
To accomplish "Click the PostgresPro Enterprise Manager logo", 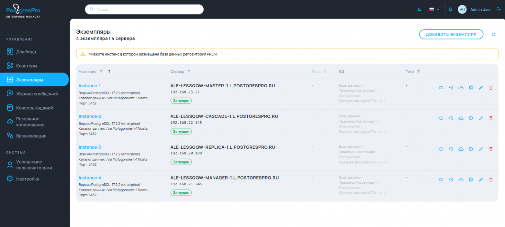I will point(23,11).
